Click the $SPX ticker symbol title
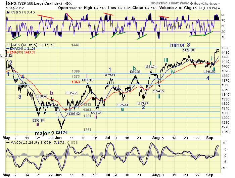Viewport: 235px width, 178px height. pyautogui.click(x=11, y=3)
